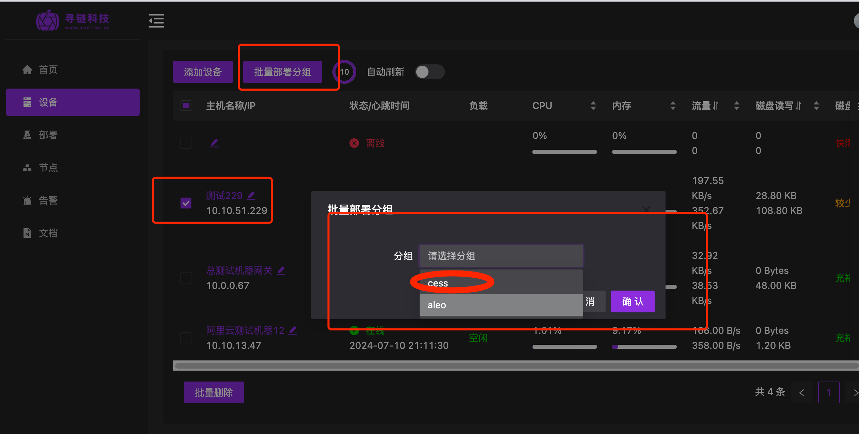
Task: Click the 寻链科技 logo icon
Action: [47, 21]
